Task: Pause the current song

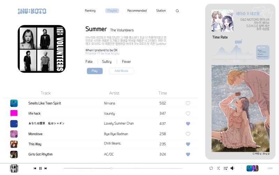Action: click(x=40, y=168)
